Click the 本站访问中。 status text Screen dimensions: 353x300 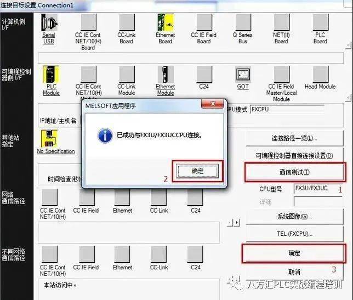[60, 285]
